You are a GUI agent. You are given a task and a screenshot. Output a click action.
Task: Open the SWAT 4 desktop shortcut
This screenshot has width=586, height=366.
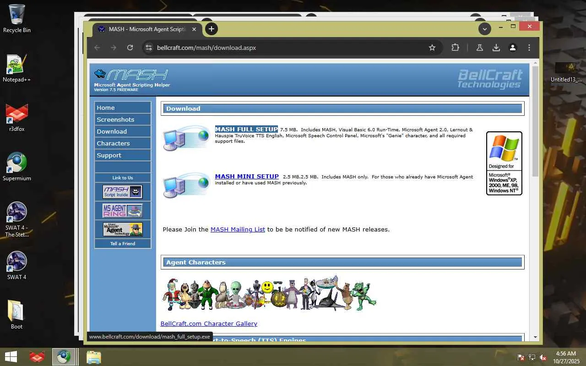pyautogui.click(x=17, y=266)
